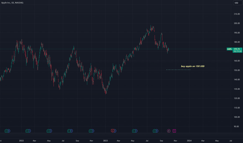Click the 180.00 price axis label
The image size is (243, 143).
point(237,42)
